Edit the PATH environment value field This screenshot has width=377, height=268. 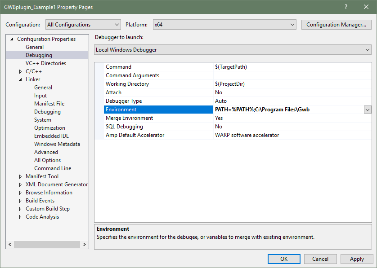[x=288, y=110]
